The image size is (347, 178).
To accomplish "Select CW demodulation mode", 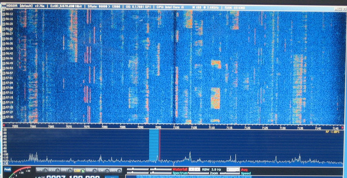I will coord(104,170).
